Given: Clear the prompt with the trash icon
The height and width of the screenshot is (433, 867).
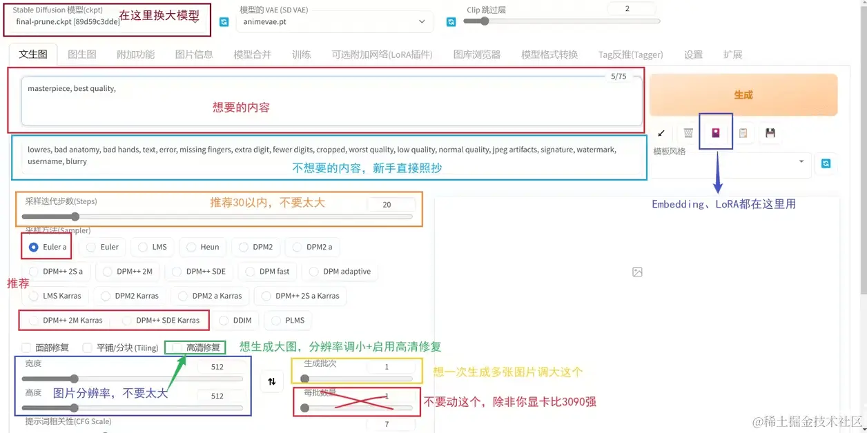Looking at the screenshot, I should click(688, 133).
